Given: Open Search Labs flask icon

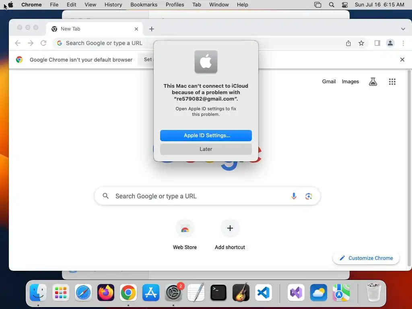Looking at the screenshot, I should click(x=373, y=82).
